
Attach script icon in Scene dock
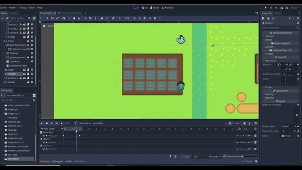point(34,18)
